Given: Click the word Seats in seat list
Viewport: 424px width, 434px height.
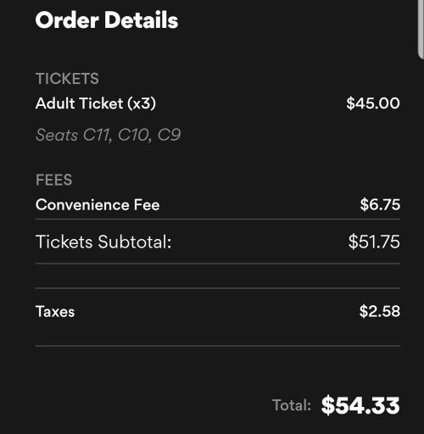Looking at the screenshot, I should pos(57,135).
